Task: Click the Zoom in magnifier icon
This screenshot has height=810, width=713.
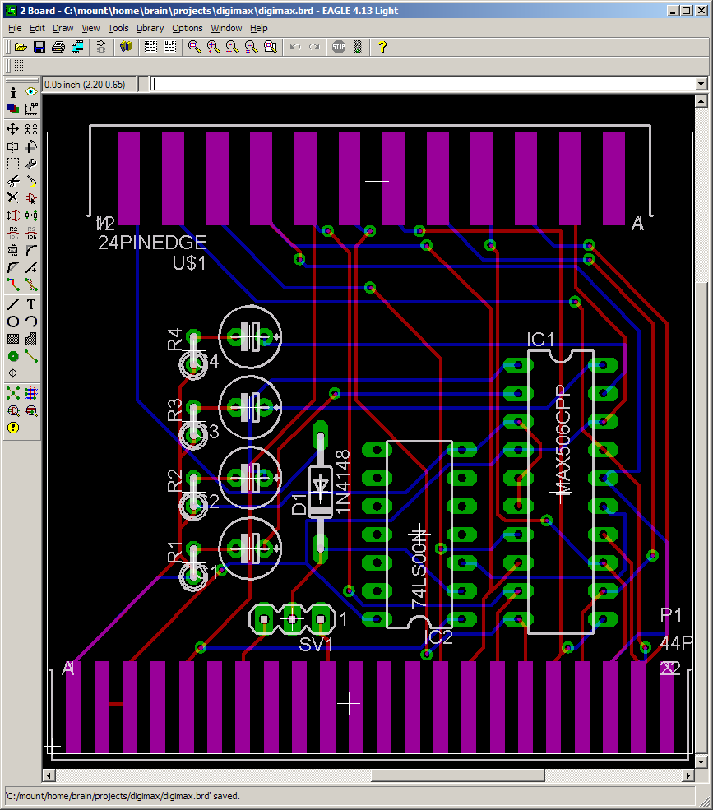Action: (x=213, y=47)
